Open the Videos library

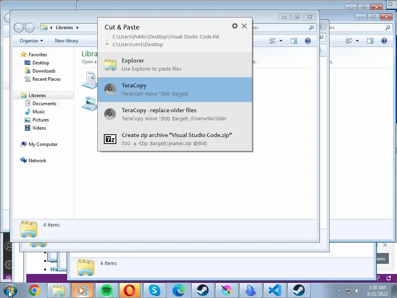click(x=39, y=128)
